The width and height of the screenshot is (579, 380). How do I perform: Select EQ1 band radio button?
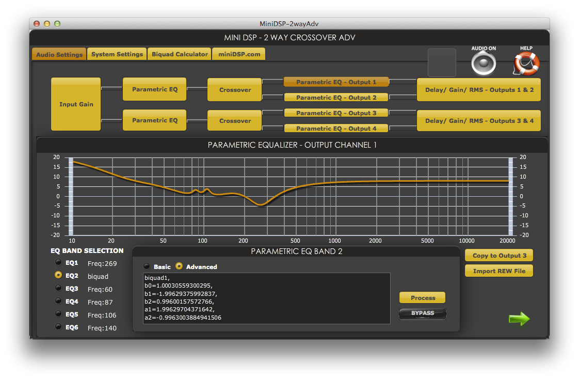point(58,262)
